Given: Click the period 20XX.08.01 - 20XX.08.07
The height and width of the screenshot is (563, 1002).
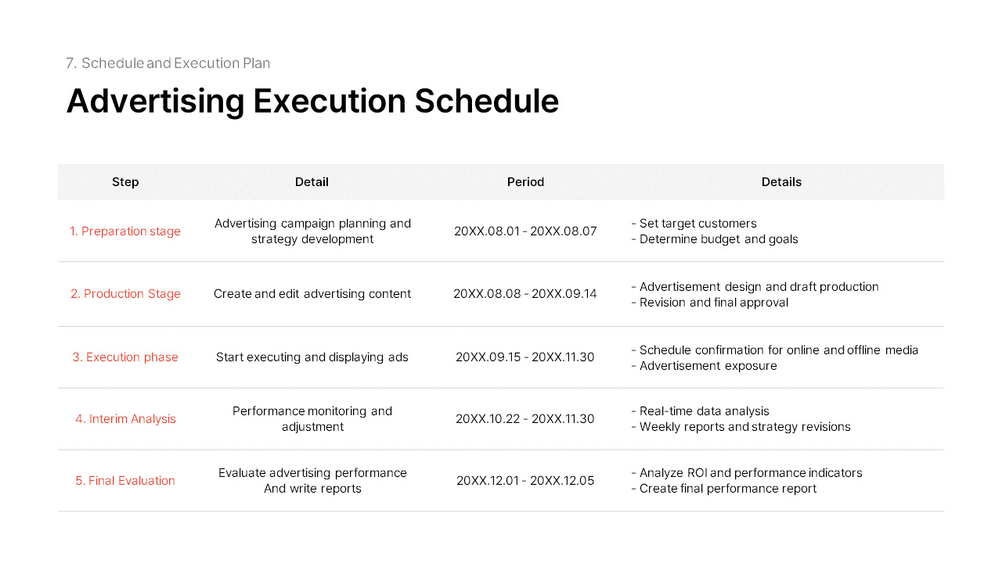Looking at the screenshot, I should click(525, 231).
